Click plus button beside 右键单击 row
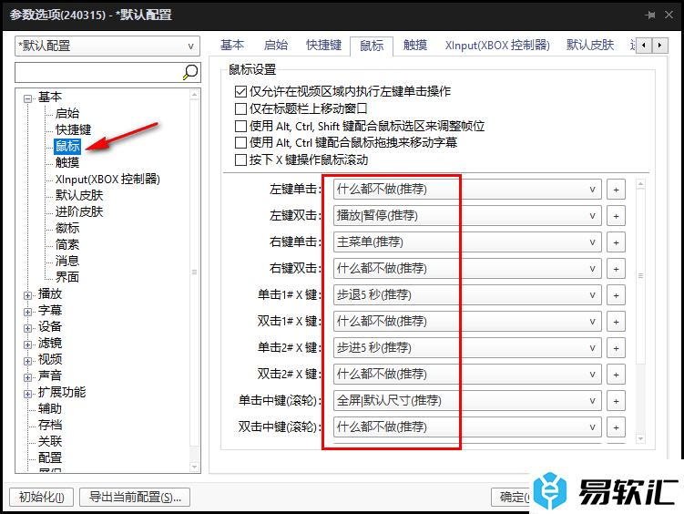The image size is (684, 514). [617, 242]
